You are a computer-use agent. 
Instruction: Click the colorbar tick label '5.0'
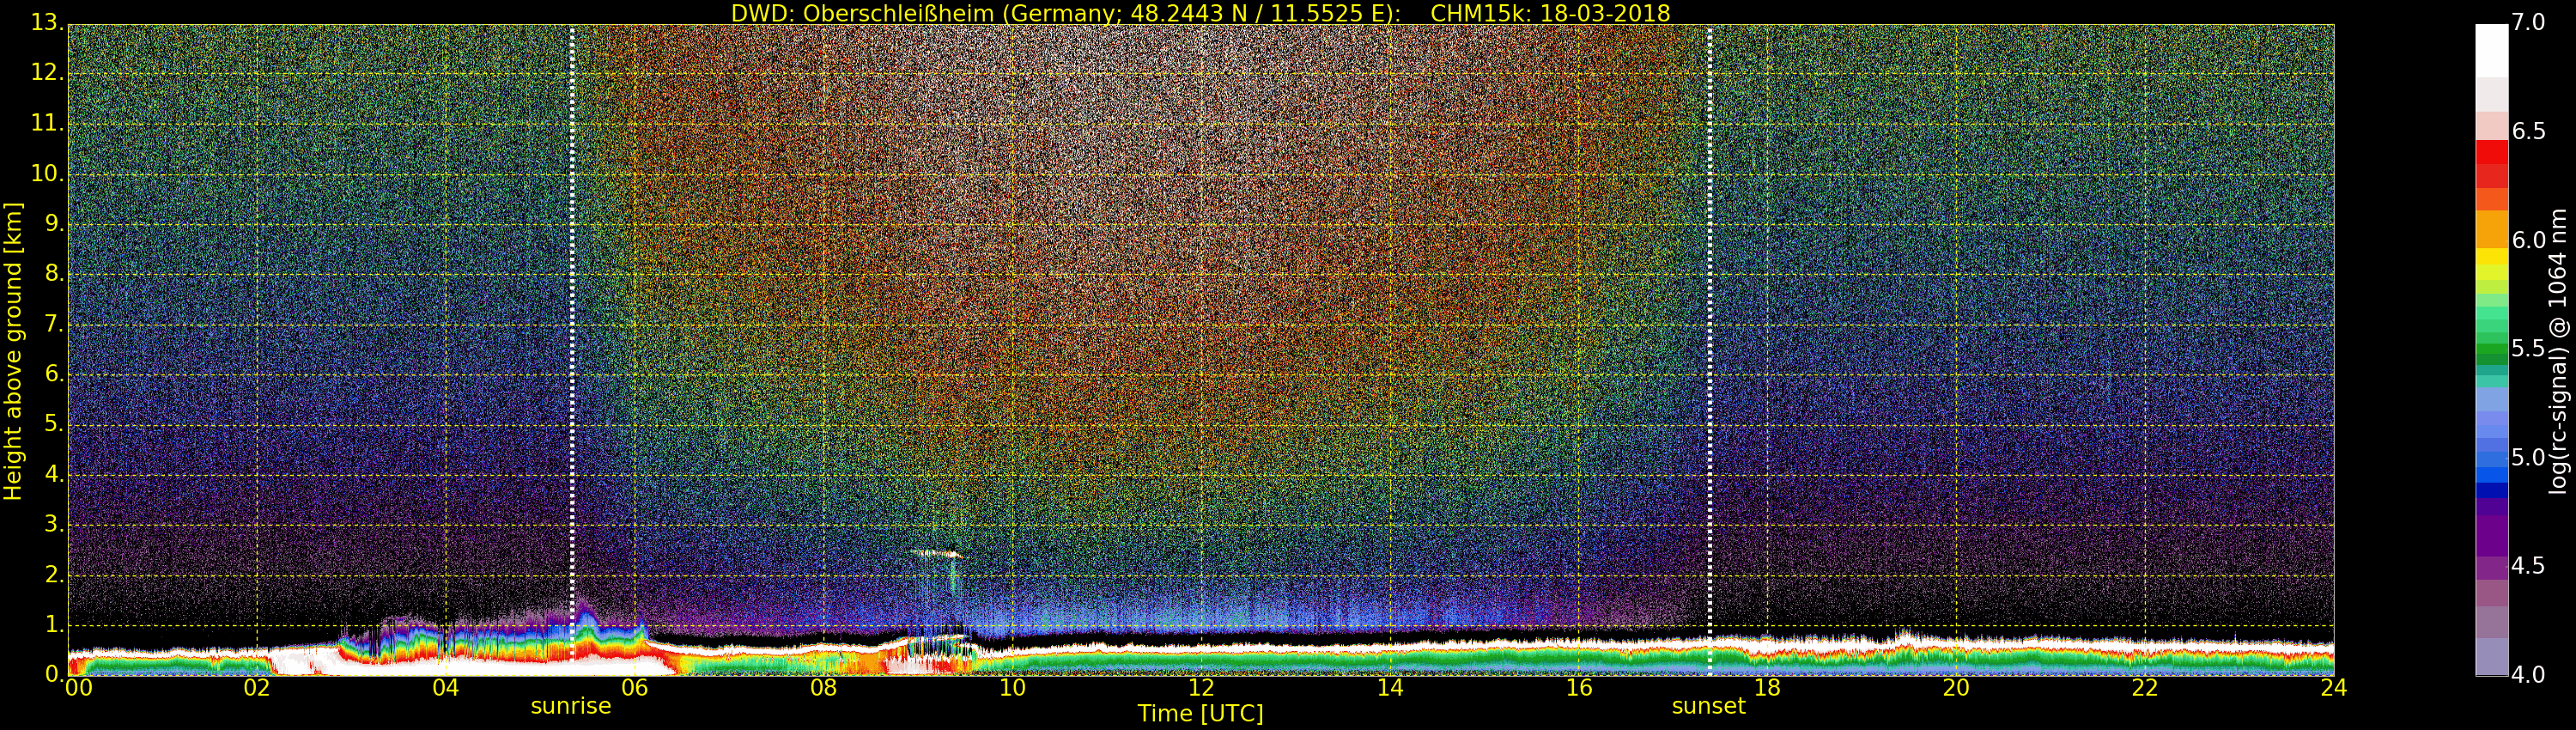tap(2528, 458)
